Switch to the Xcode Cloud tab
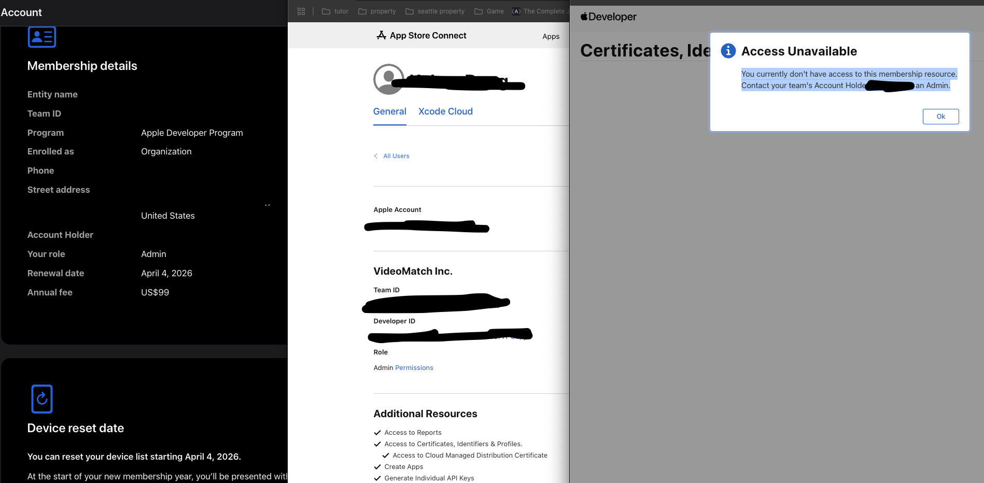 (445, 111)
